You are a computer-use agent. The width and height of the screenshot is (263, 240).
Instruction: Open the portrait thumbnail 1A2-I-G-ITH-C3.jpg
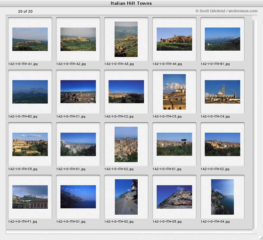(174, 92)
